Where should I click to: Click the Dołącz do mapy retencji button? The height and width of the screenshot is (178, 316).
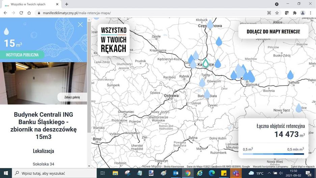[x=273, y=31]
